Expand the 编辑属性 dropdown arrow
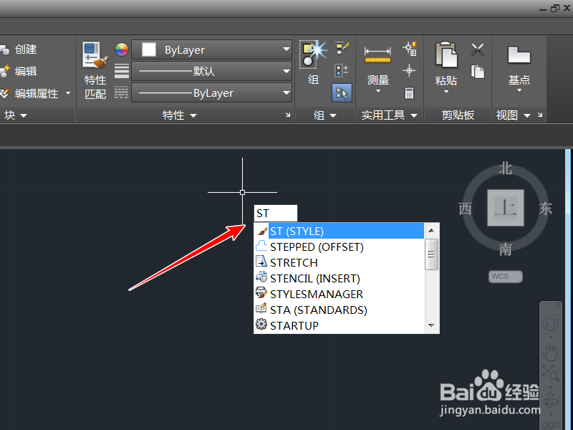Screen dimensions: 573x430 (68, 93)
